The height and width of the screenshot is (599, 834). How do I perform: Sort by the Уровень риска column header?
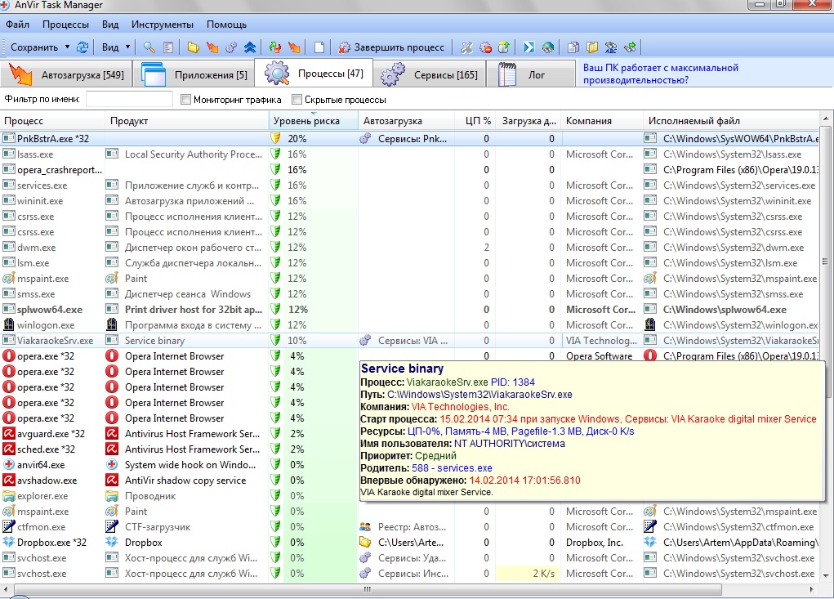(x=314, y=121)
